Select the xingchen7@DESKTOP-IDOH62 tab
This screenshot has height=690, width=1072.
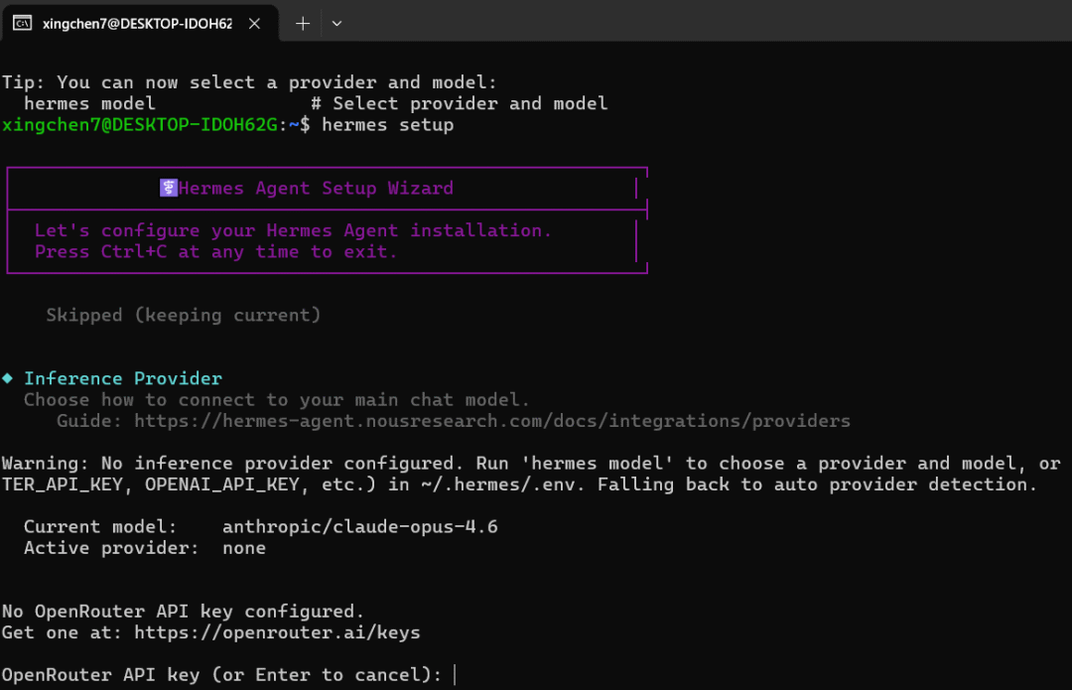click(x=137, y=24)
